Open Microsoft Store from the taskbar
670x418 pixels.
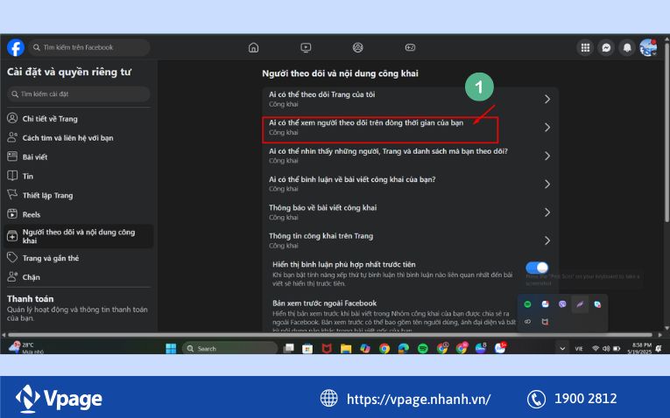click(307, 348)
